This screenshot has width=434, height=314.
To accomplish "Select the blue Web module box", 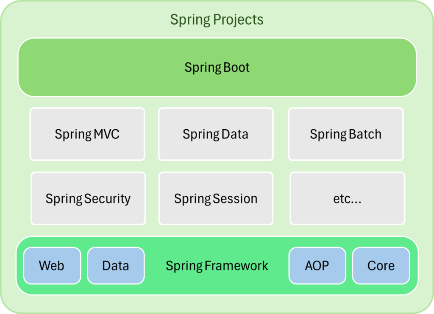I will coord(52,266).
